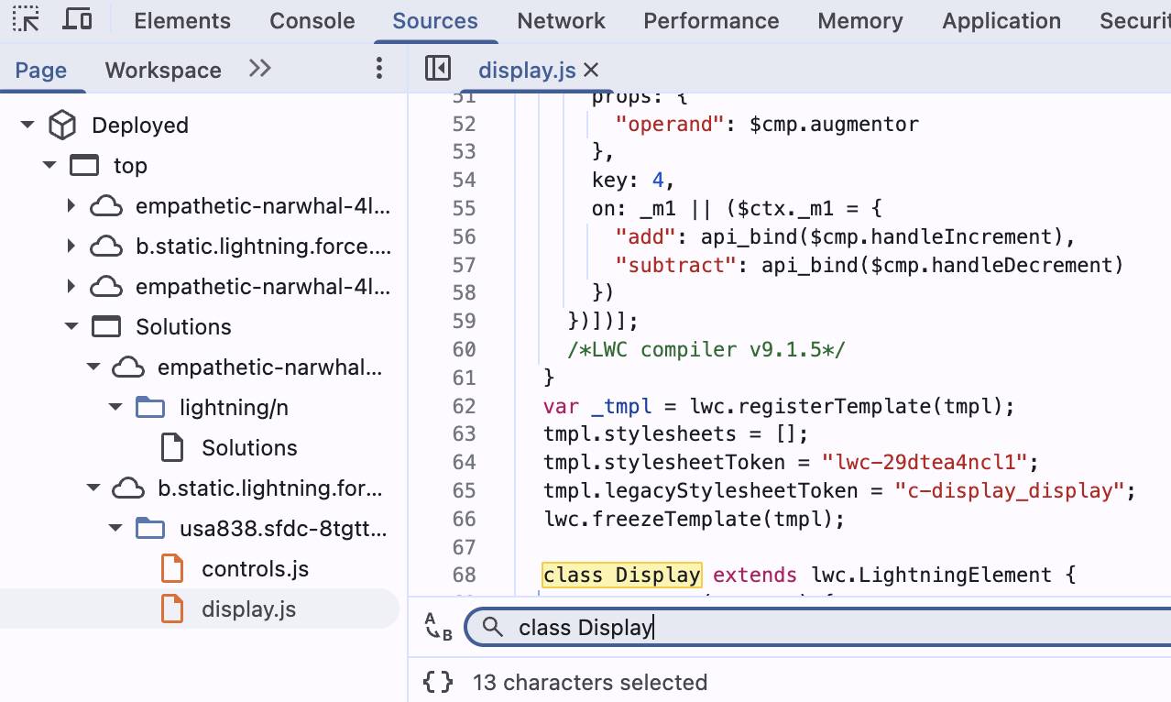The height and width of the screenshot is (702, 1171).
Task: Click line number 62 in the gutter
Action: coord(465,406)
